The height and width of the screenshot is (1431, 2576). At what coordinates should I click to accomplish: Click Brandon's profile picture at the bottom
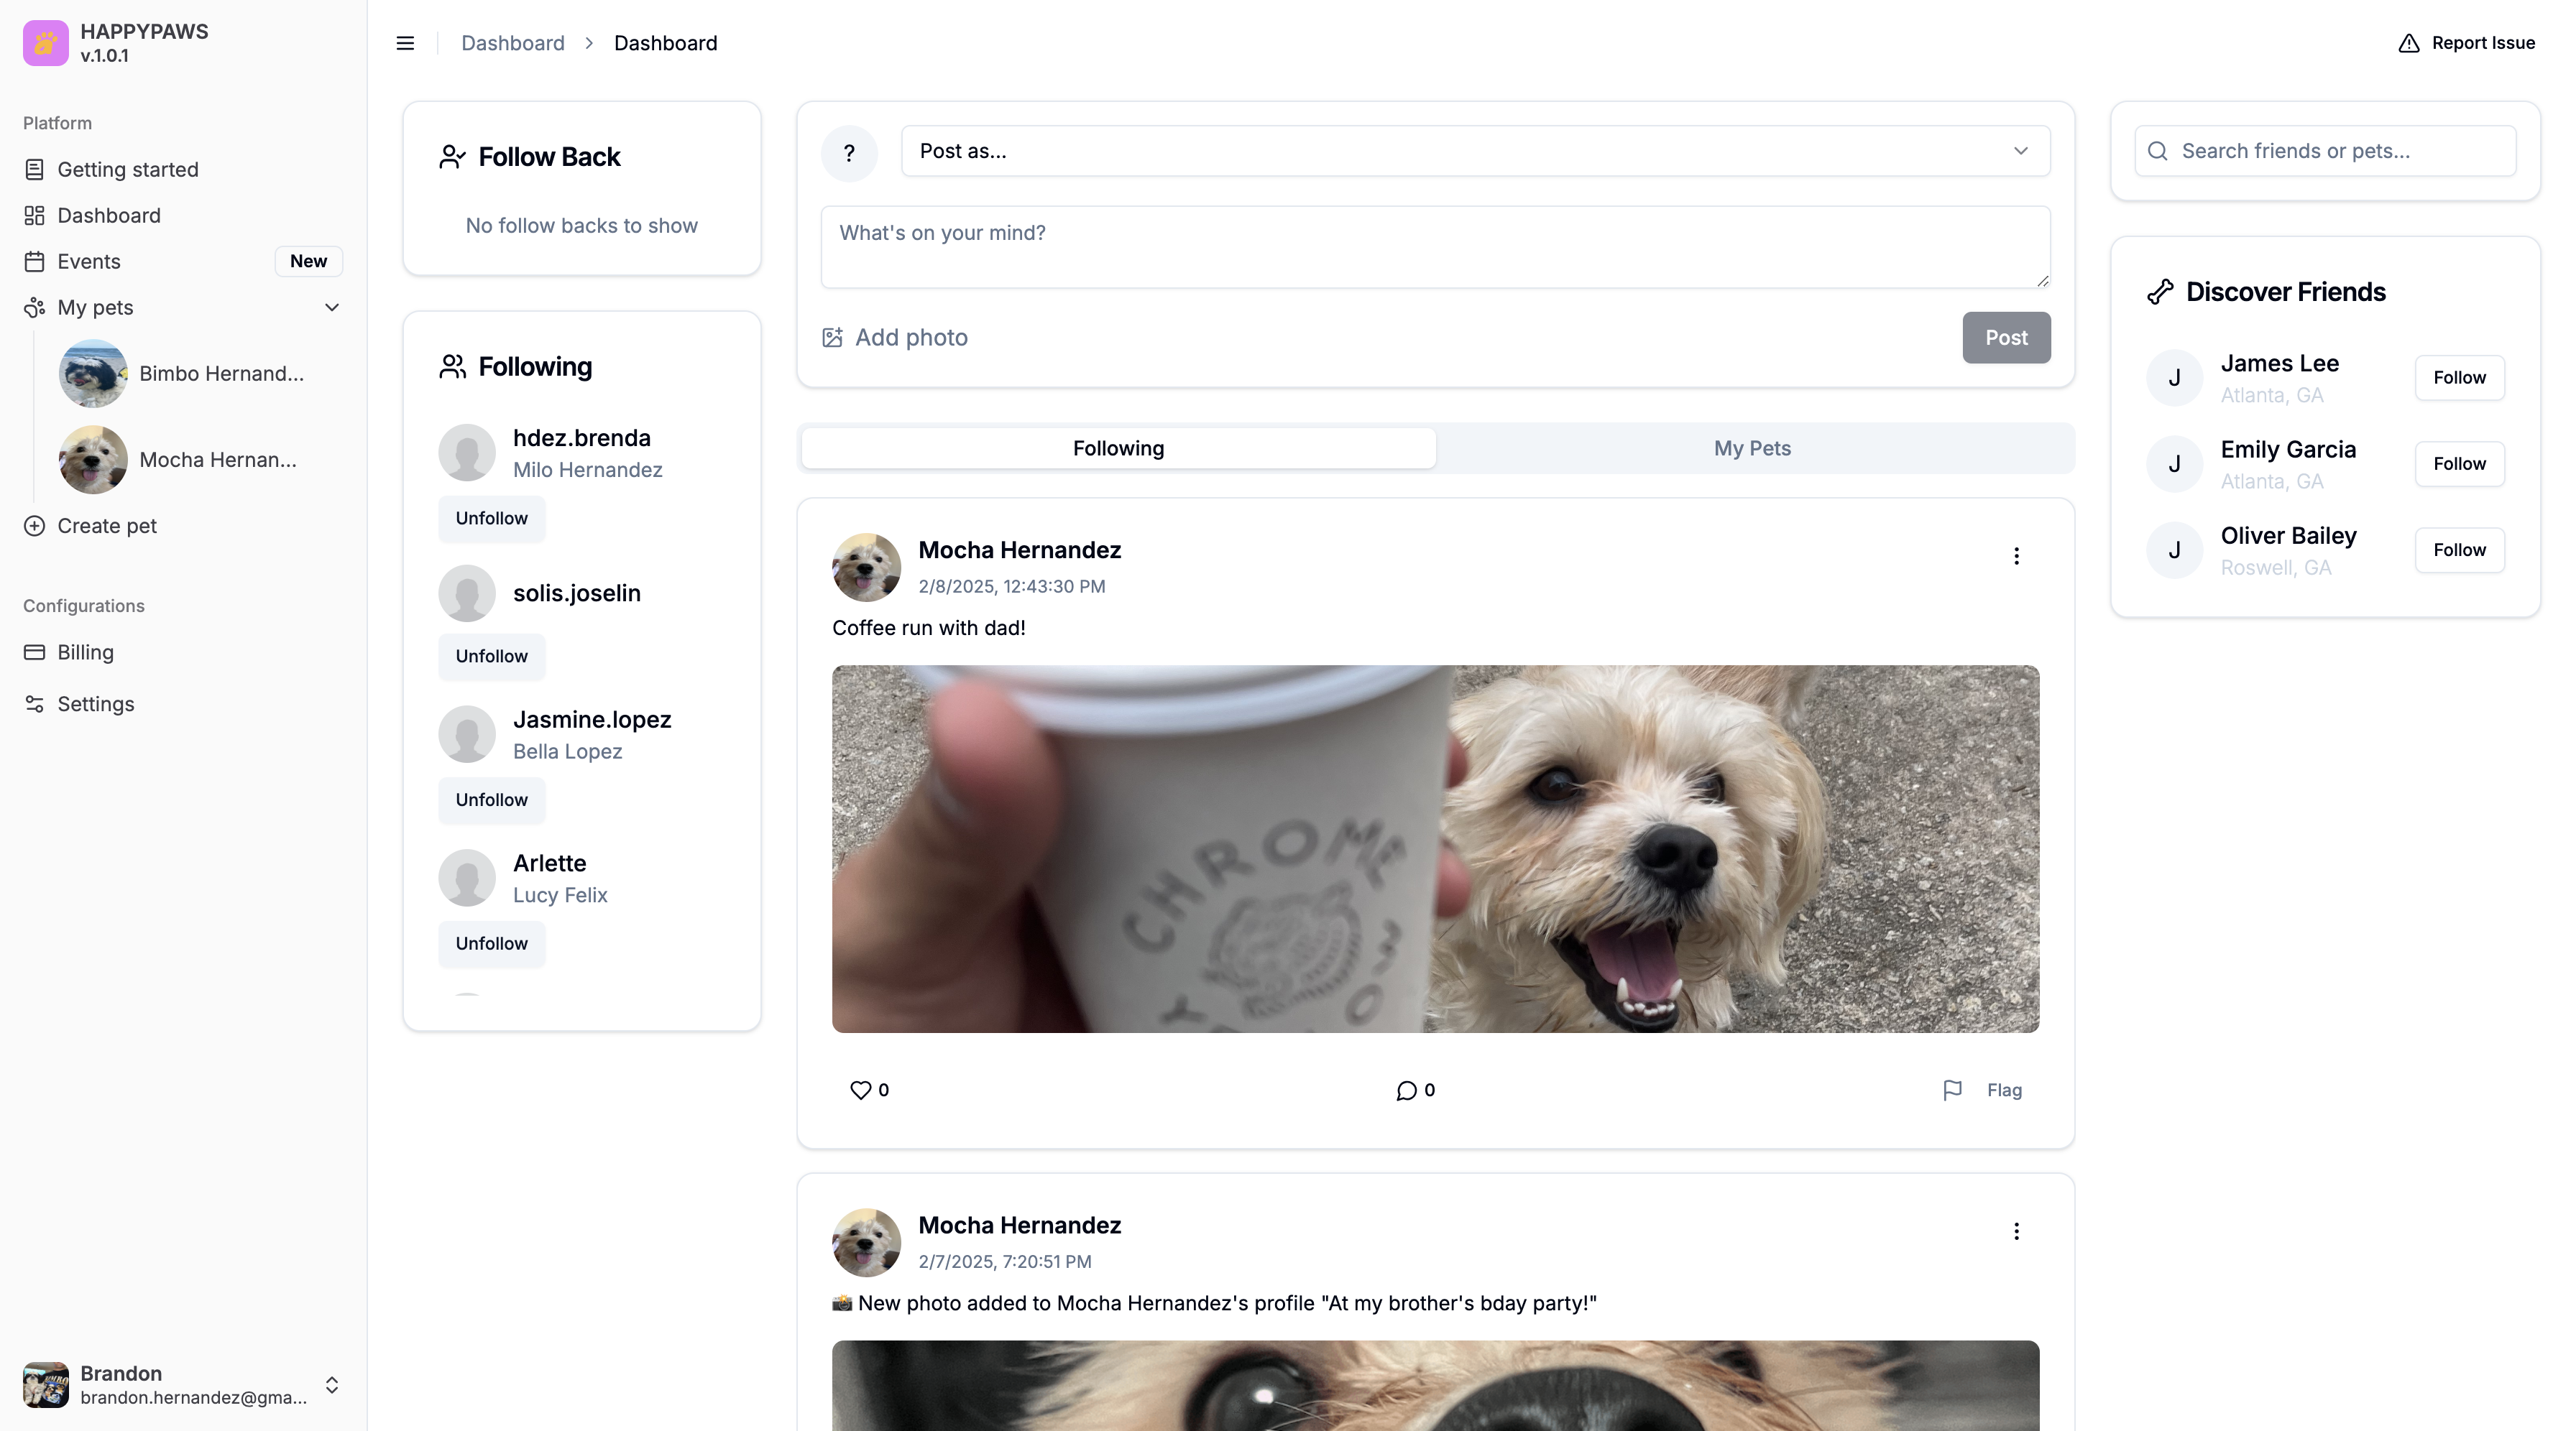(x=46, y=1385)
